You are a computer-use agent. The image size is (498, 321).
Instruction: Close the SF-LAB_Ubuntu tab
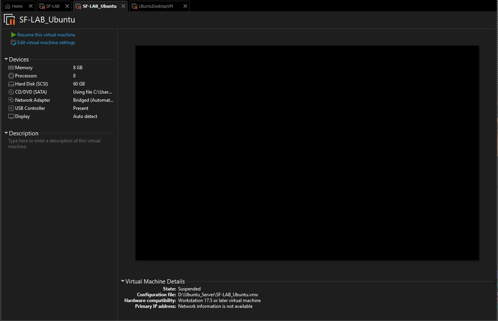[123, 6]
